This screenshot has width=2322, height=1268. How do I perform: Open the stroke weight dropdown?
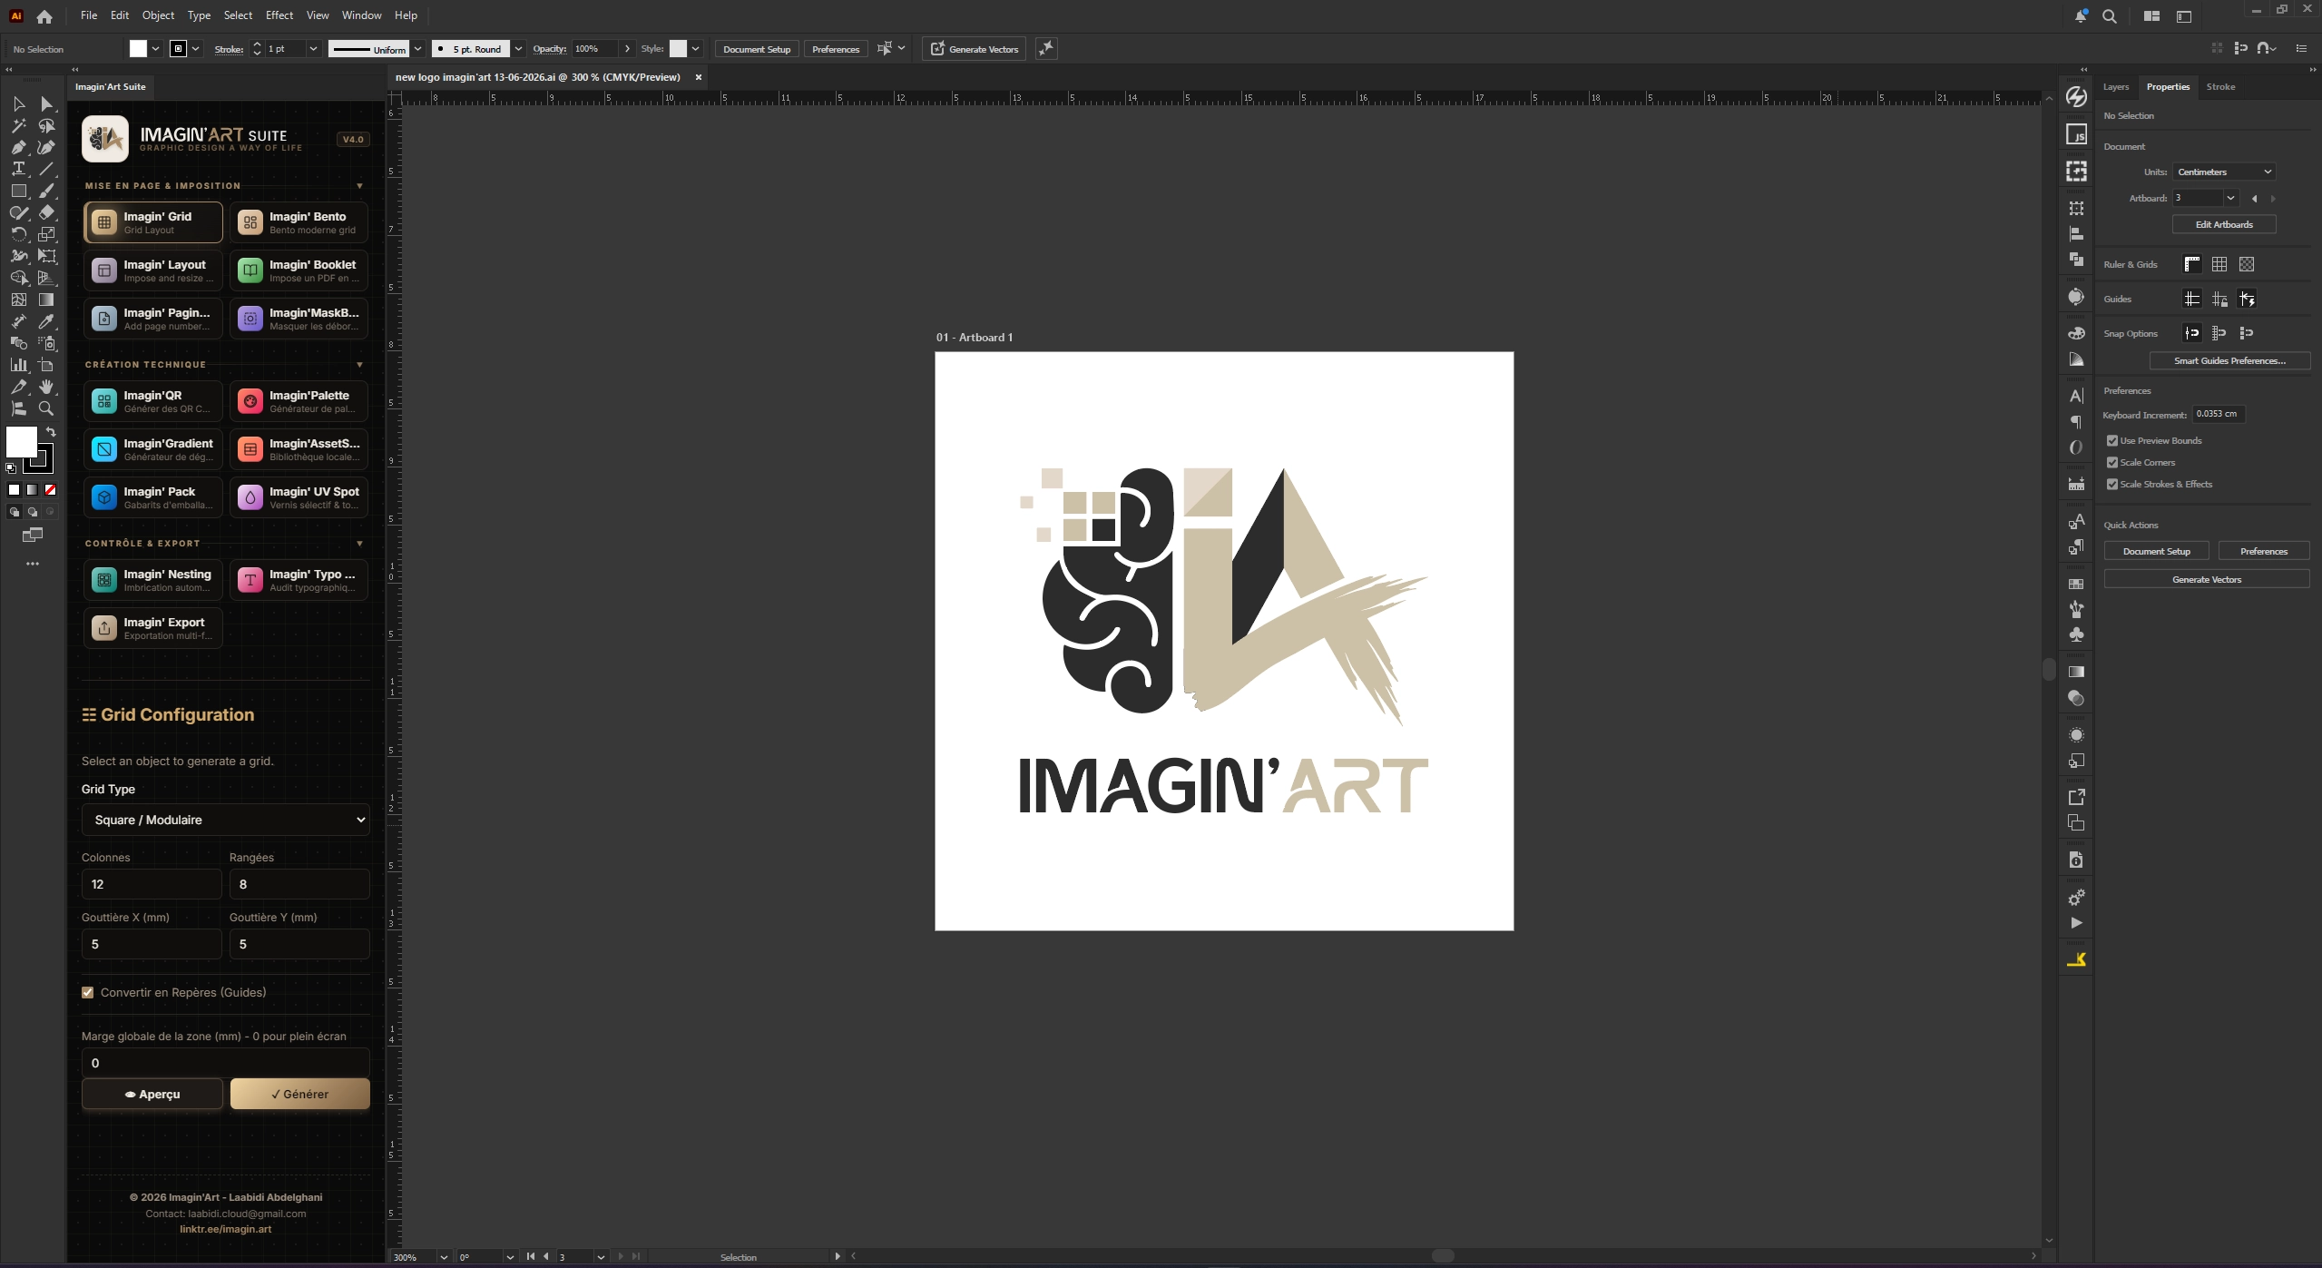pos(313,49)
